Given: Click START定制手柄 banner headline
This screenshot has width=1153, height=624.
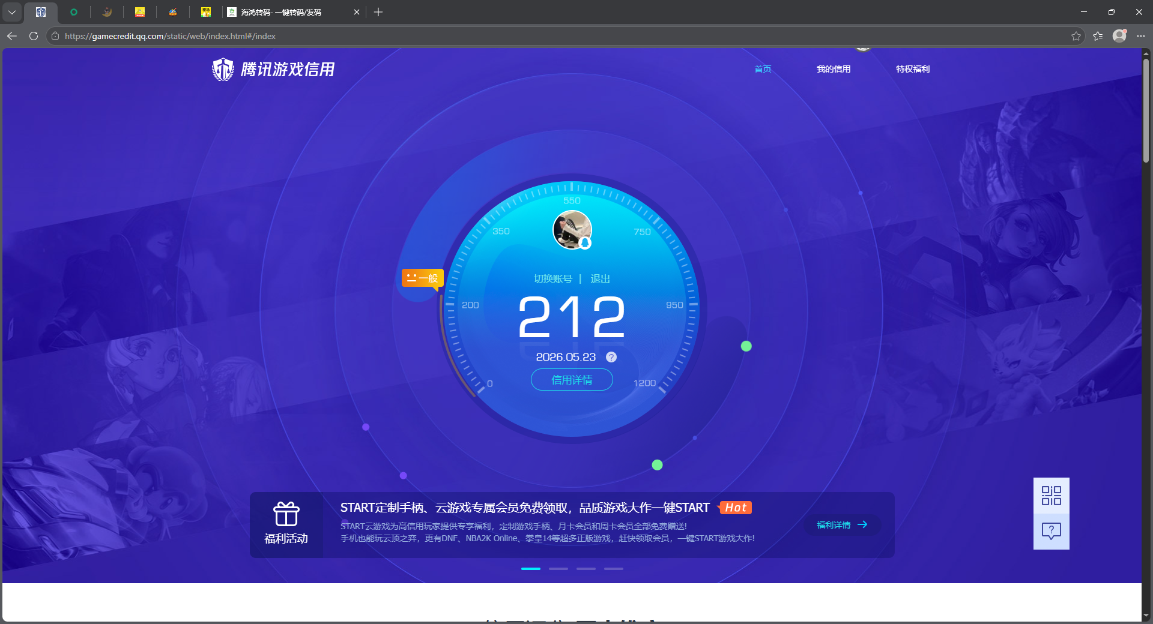Looking at the screenshot, I should (525, 508).
